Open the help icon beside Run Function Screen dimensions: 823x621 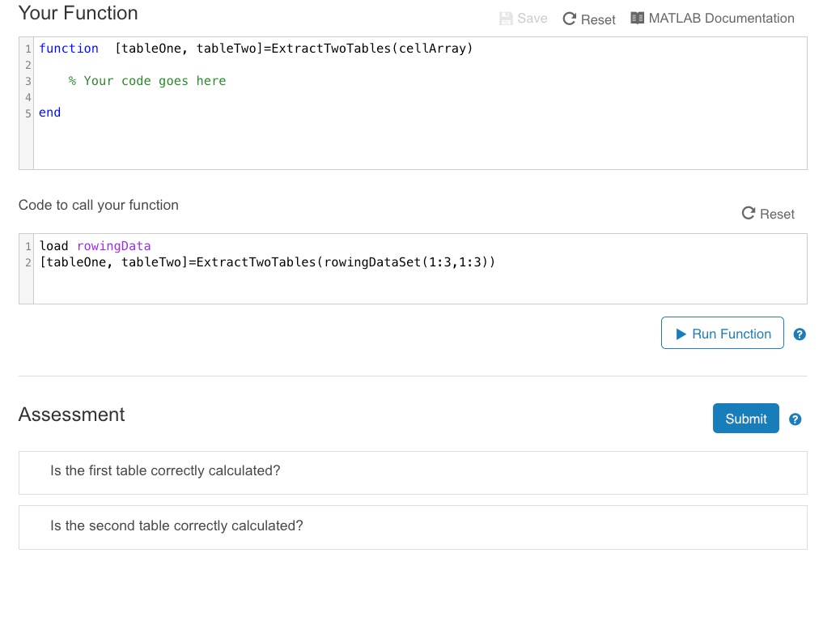click(x=799, y=334)
